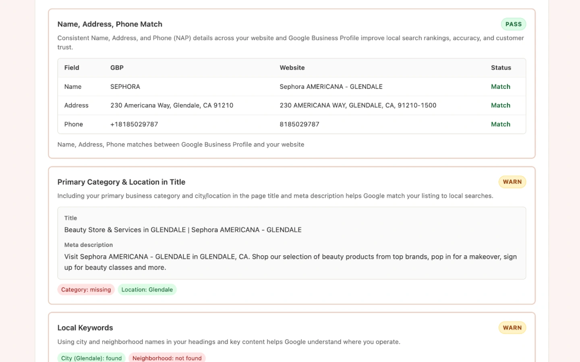Click GBP phone '+18185029787'
The image size is (580, 362).
[x=134, y=124]
